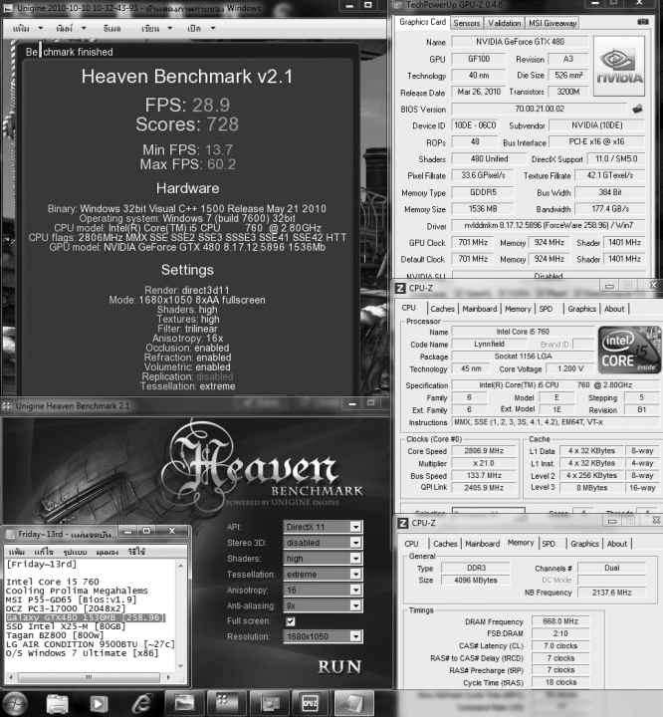Click the NVIDIA logo in GPU-Z
This screenshot has height=717, width=663.
pos(619,67)
